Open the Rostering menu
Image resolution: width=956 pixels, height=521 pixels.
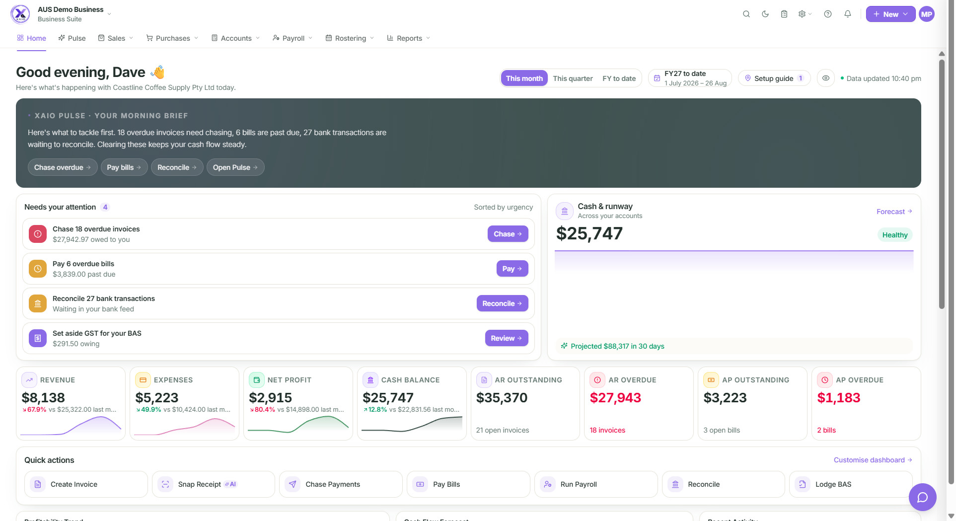350,38
